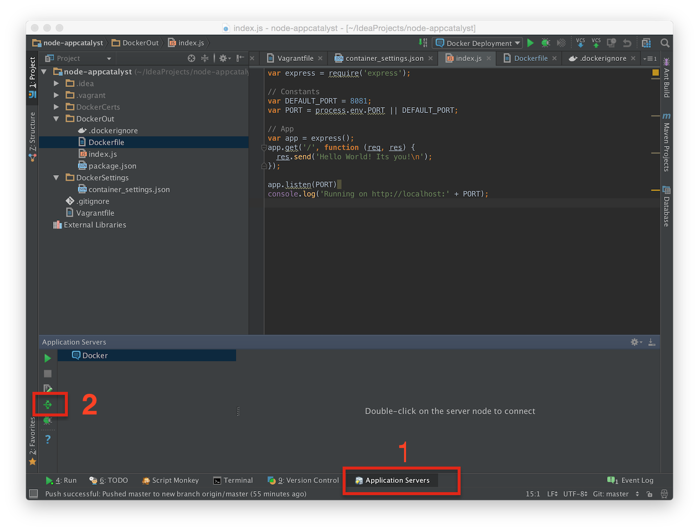Open the Terminal tool window
The width and height of the screenshot is (699, 531).
click(233, 480)
